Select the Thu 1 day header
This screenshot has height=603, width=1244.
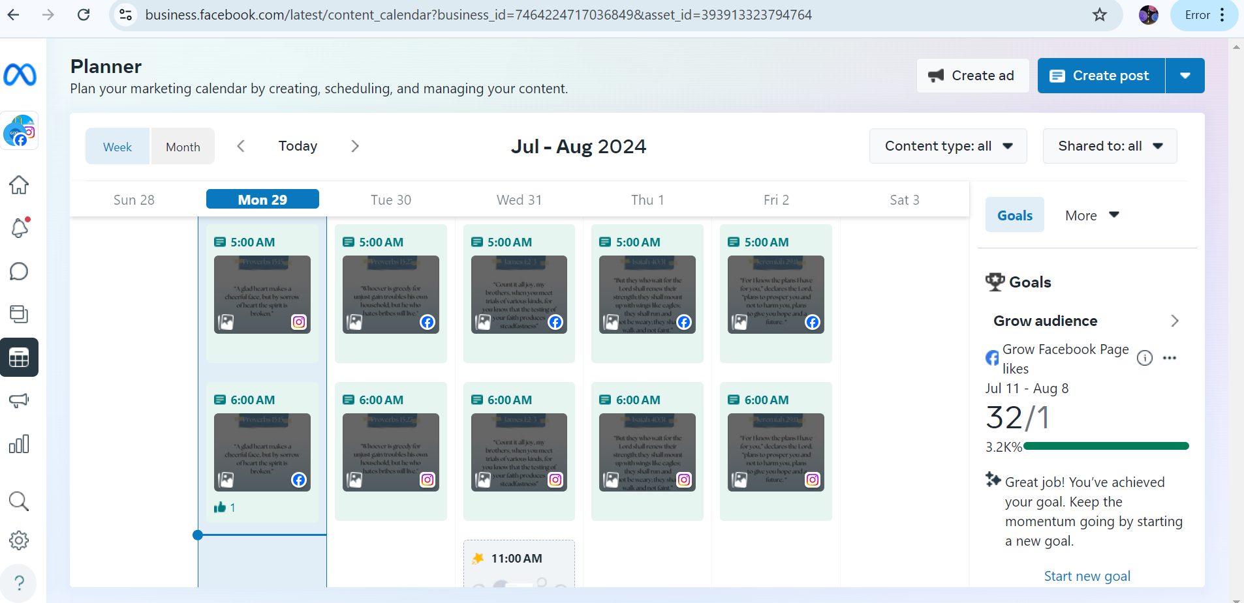[x=647, y=199]
